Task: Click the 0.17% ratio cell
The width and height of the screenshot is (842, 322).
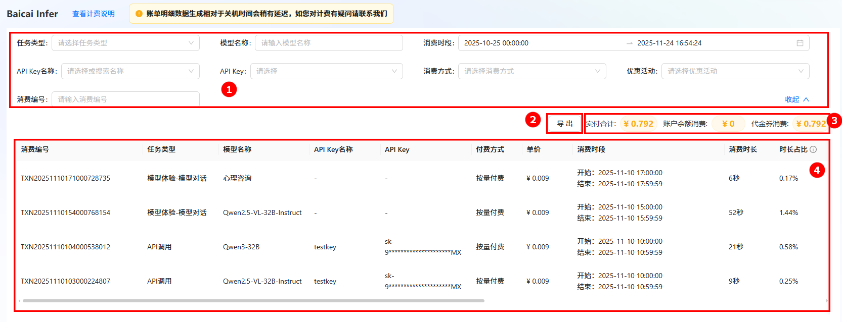Action: point(788,178)
